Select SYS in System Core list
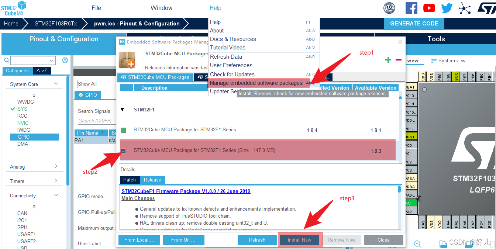This screenshot has height=249, width=496. 22,109
